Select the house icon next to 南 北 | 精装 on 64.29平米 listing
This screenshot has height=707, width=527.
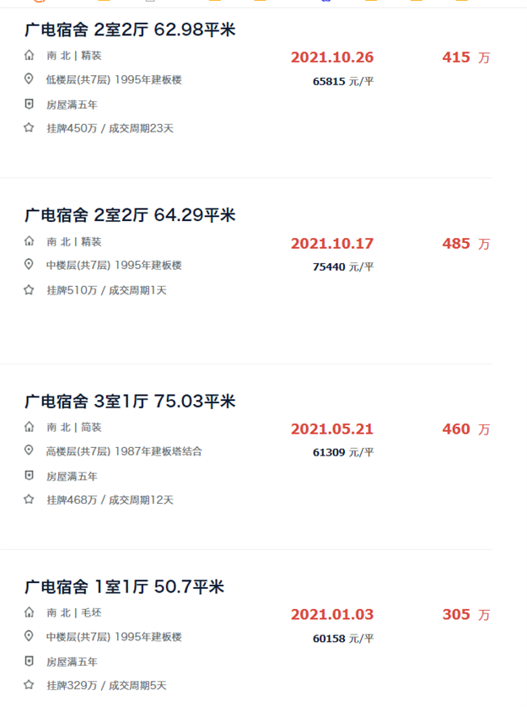(x=28, y=241)
